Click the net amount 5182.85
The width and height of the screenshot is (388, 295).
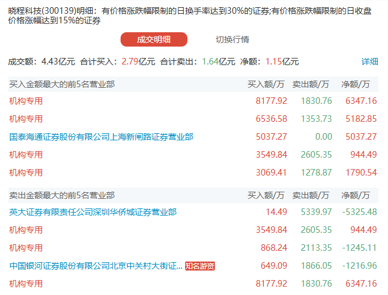pyautogui.click(x=361, y=119)
